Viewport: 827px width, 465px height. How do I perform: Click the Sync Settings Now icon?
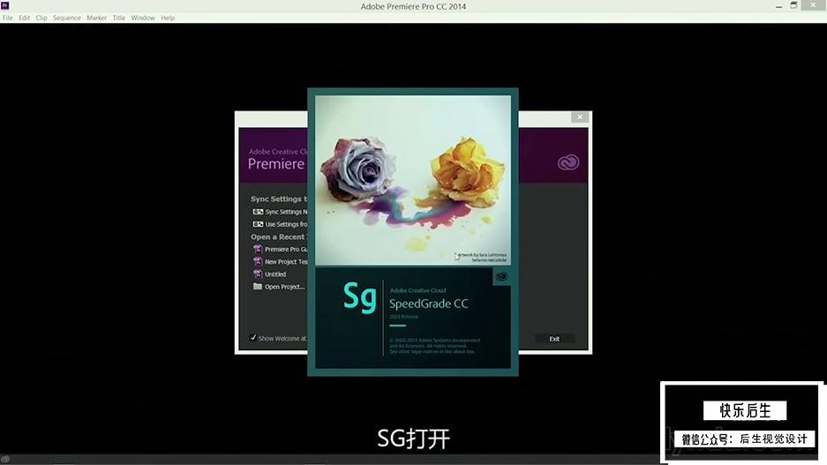(x=258, y=212)
